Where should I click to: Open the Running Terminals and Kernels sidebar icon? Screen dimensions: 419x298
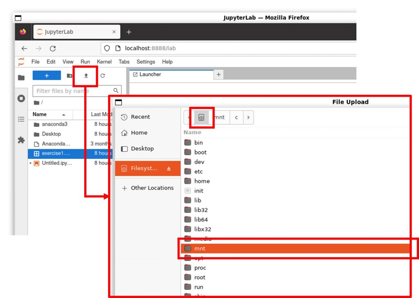point(21,98)
